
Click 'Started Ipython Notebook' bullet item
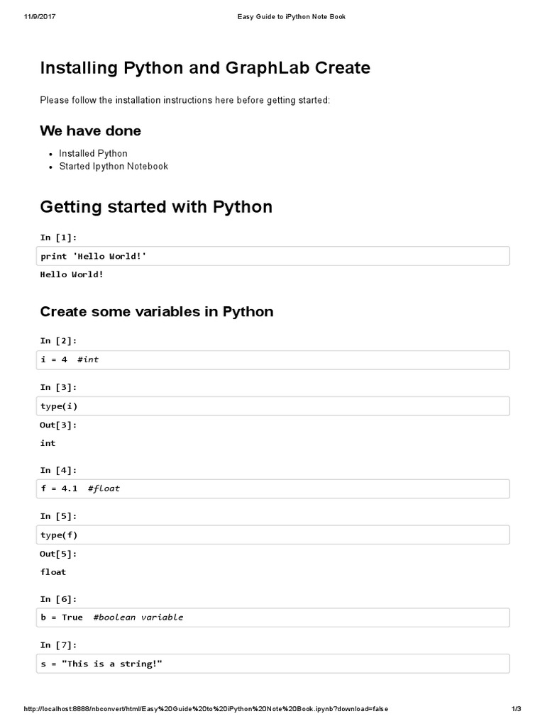(x=114, y=167)
